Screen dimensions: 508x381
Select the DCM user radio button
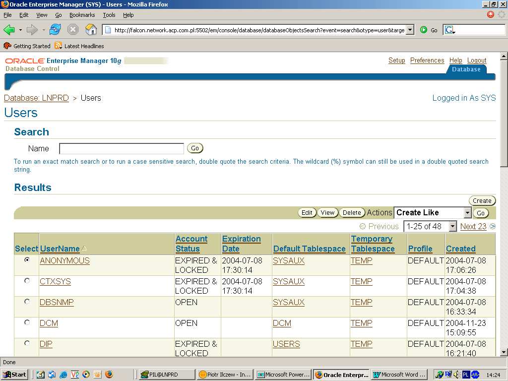(x=27, y=322)
